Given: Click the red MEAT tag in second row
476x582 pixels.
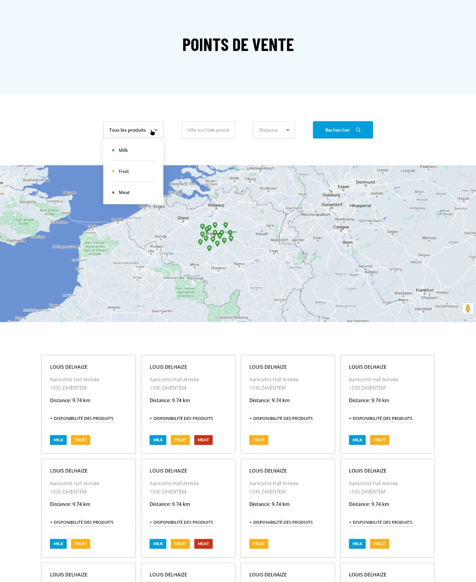Looking at the screenshot, I should click(203, 544).
